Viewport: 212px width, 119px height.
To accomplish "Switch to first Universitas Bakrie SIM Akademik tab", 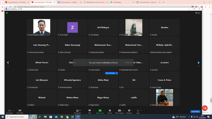I will tap(17, 2).
